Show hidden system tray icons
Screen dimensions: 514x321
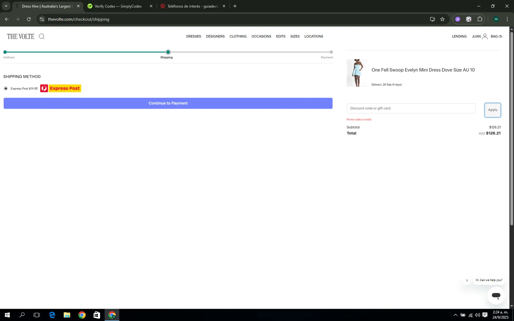click(x=455, y=315)
